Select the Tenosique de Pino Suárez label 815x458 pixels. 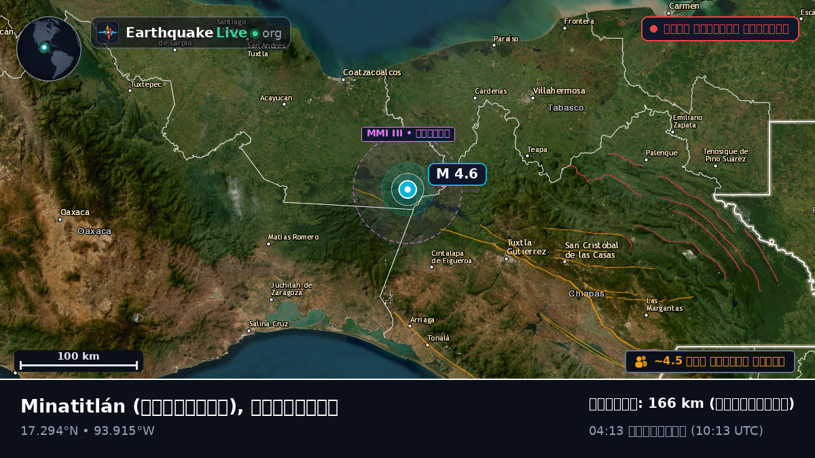pos(725,155)
